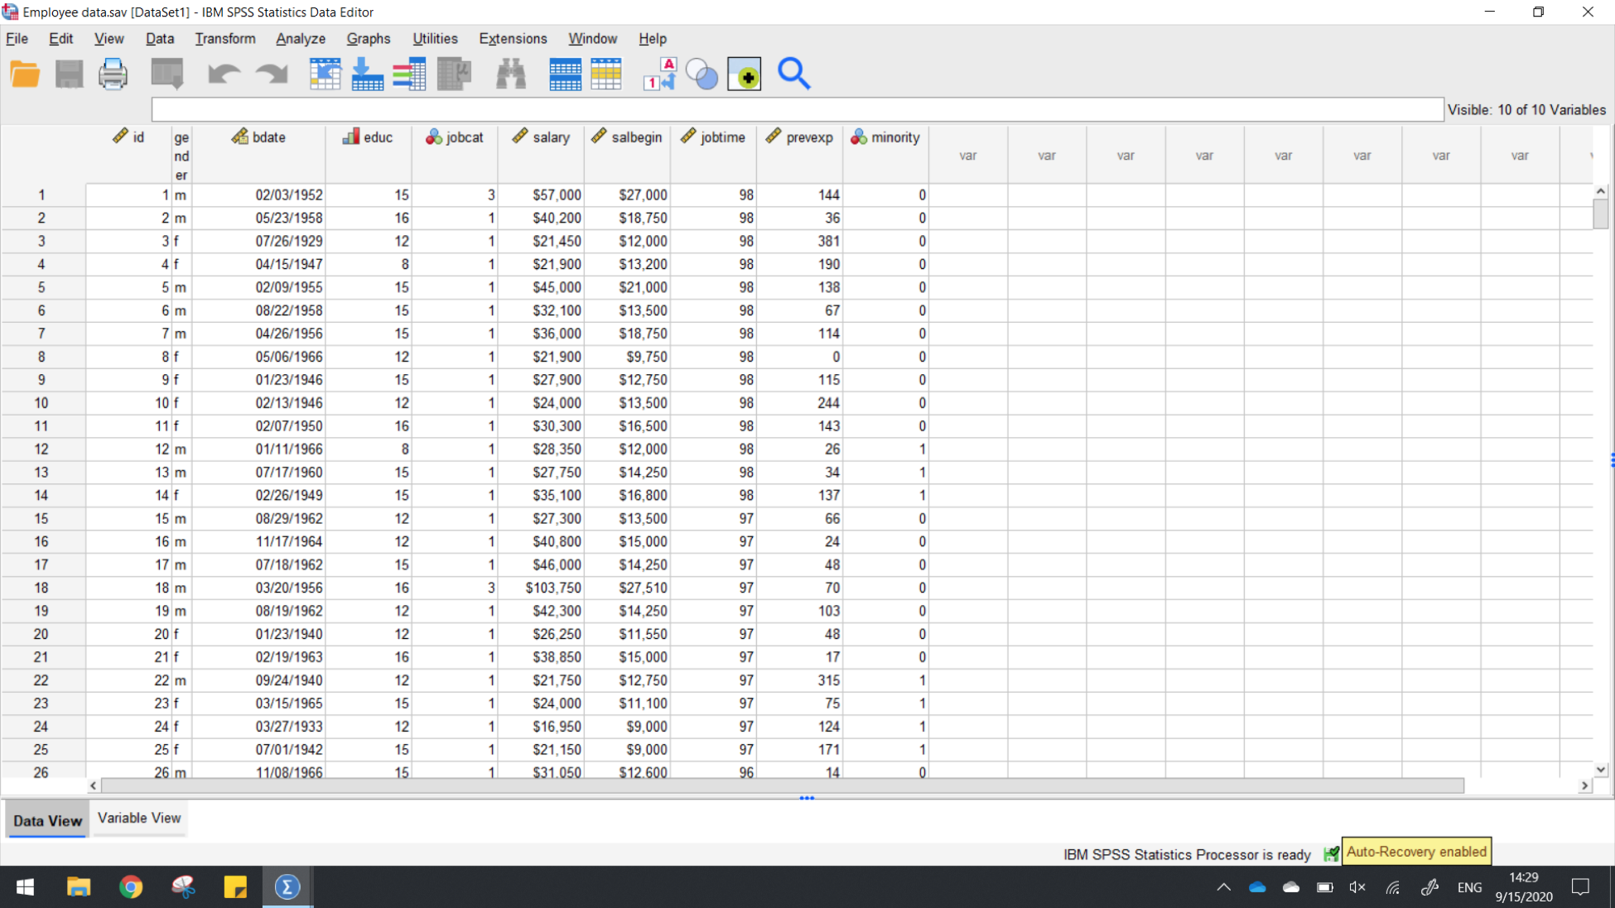Screen dimensions: 1615x908
Task: Open a data document with the folder icon
Action: tap(25, 74)
